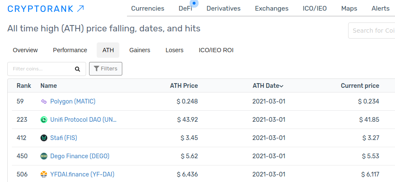
Task: Open the Dego Finance (DEGO) link
Action: tap(80, 156)
